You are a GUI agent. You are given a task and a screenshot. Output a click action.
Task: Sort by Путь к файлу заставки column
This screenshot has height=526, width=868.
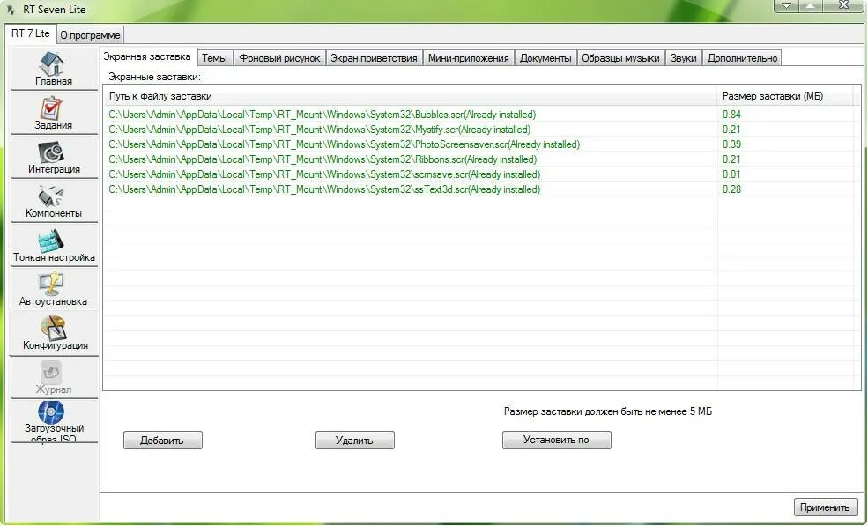(410, 96)
